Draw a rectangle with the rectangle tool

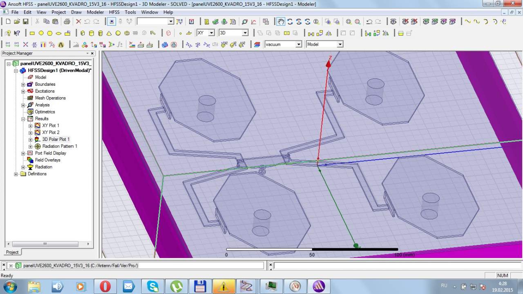(32, 33)
